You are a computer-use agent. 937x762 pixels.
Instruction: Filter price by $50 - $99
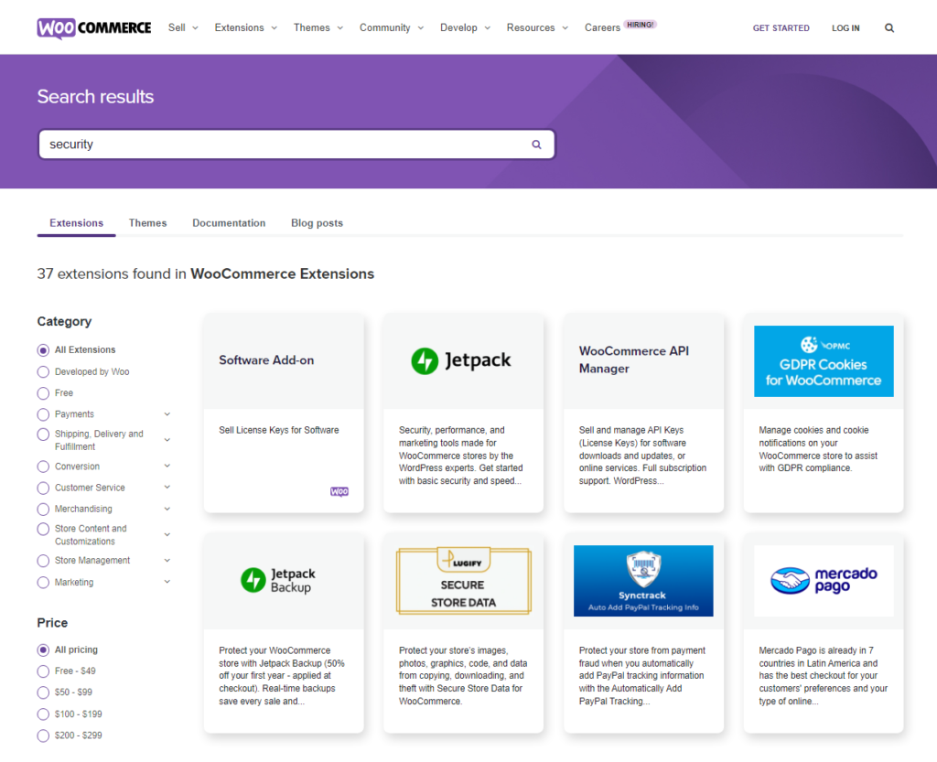[x=43, y=692]
